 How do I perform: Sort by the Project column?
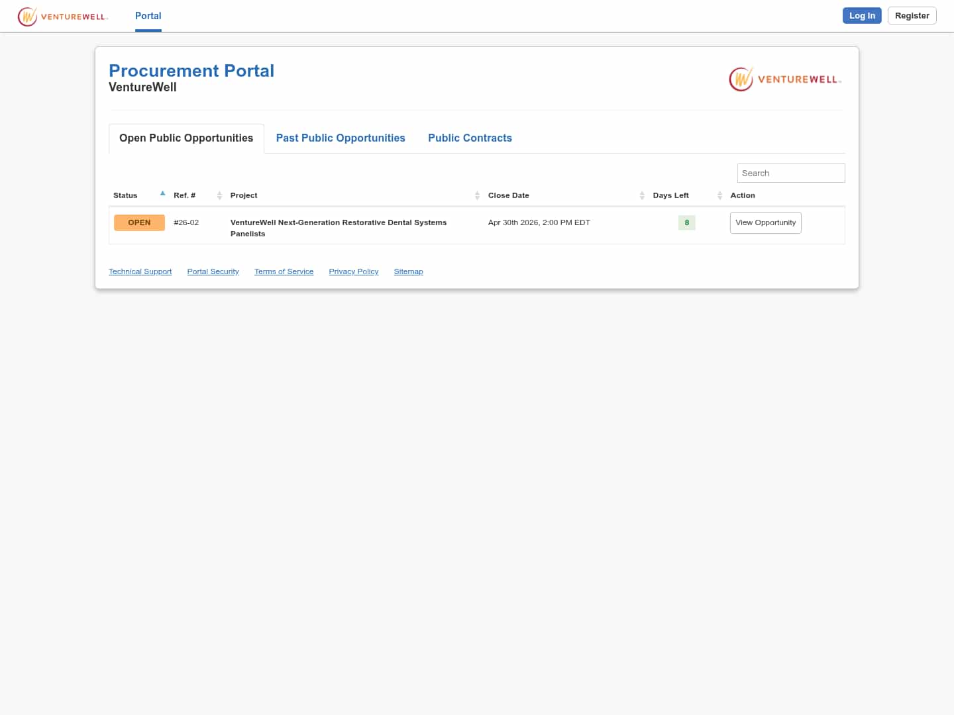(477, 195)
